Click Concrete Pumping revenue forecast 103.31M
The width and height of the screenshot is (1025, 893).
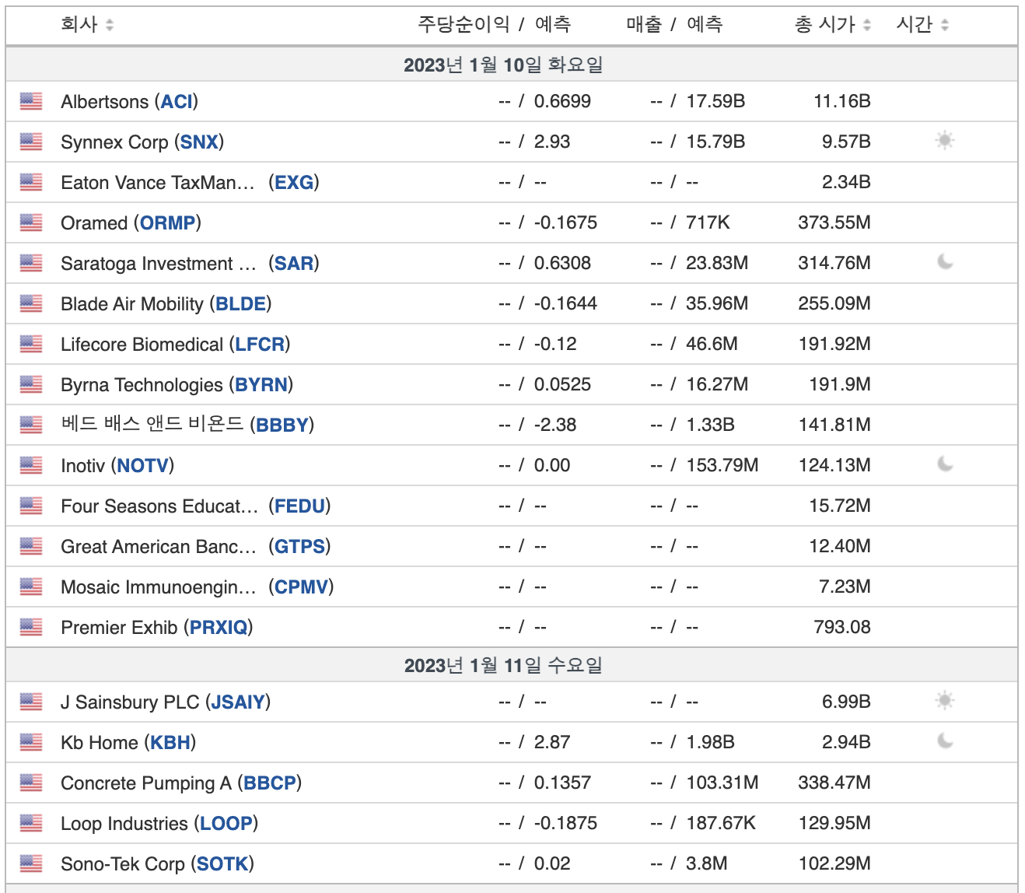click(x=722, y=783)
